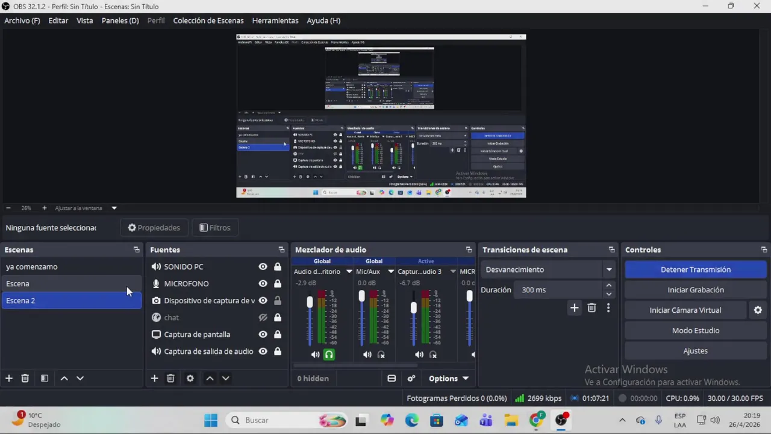Adjust Captura de audio 3 volume fader
The height and width of the screenshot is (434, 771).
tap(413, 307)
